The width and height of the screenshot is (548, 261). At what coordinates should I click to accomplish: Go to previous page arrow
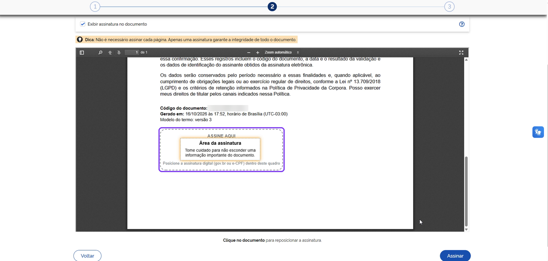click(110, 53)
